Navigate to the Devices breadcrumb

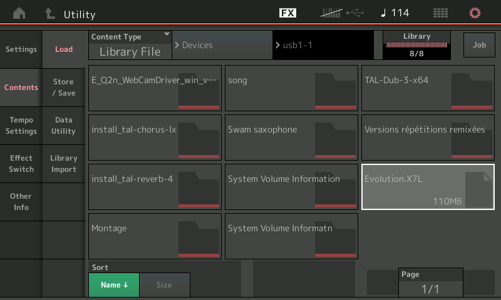222,46
